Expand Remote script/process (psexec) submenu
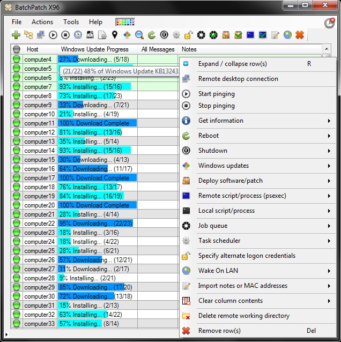341x342 pixels. 258,196
